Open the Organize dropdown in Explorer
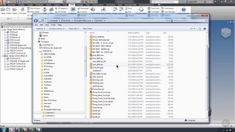Viewport: 235px width, 132px height. click(x=40, y=29)
